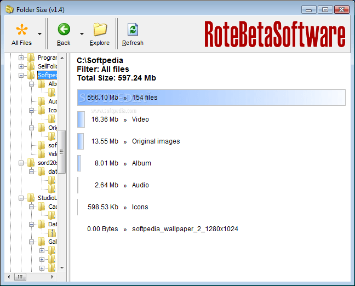
Task: Click the Explore folder icon
Action: [100, 30]
